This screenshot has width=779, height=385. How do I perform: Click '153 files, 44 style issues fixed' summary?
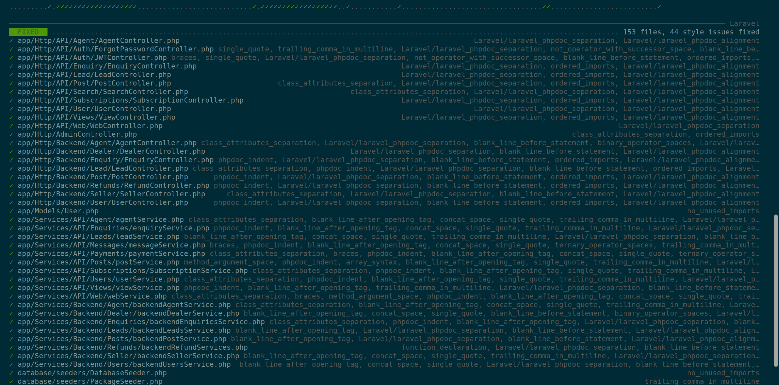(x=691, y=32)
